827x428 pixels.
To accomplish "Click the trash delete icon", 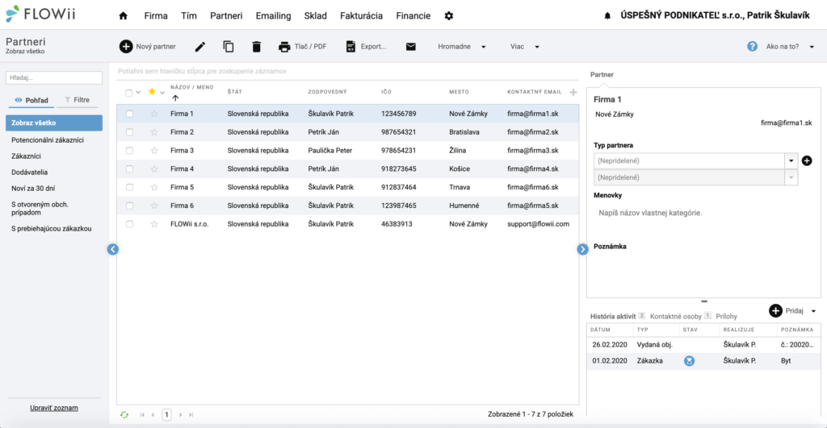I will [256, 46].
